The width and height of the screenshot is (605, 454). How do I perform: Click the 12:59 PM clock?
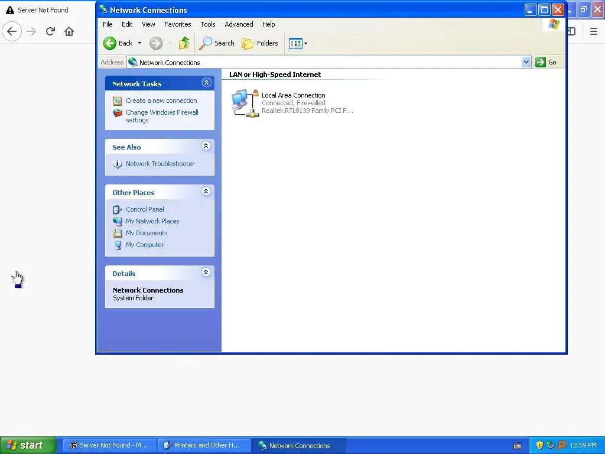583,445
